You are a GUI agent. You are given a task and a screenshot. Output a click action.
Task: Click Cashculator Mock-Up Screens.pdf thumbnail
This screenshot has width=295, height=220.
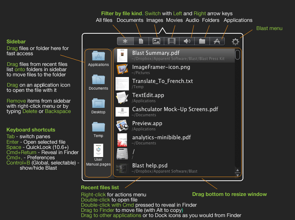click(x=122, y=112)
